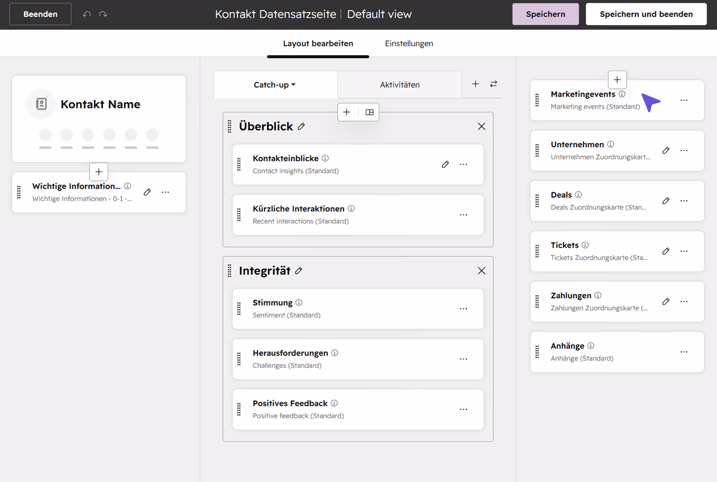This screenshot has width=717, height=482.
Task: Open the Einstellungen tab
Action: point(409,44)
